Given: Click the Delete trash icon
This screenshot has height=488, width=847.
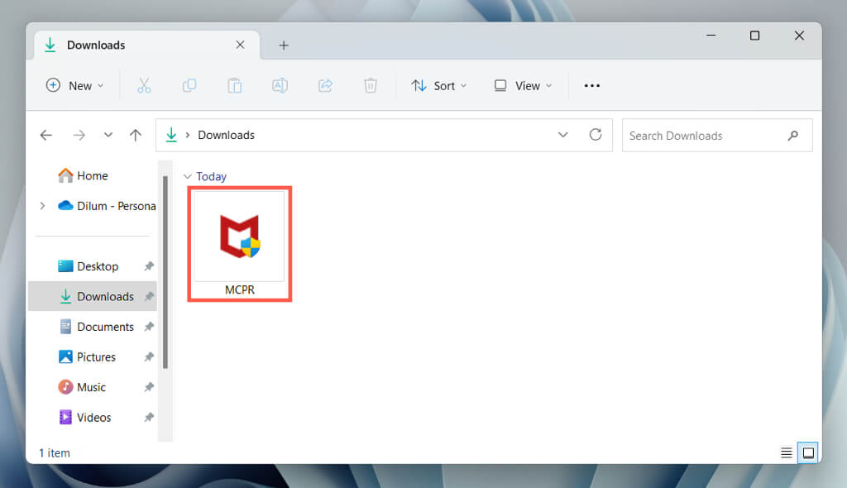Looking at the screenshot, I should point(370,85).
